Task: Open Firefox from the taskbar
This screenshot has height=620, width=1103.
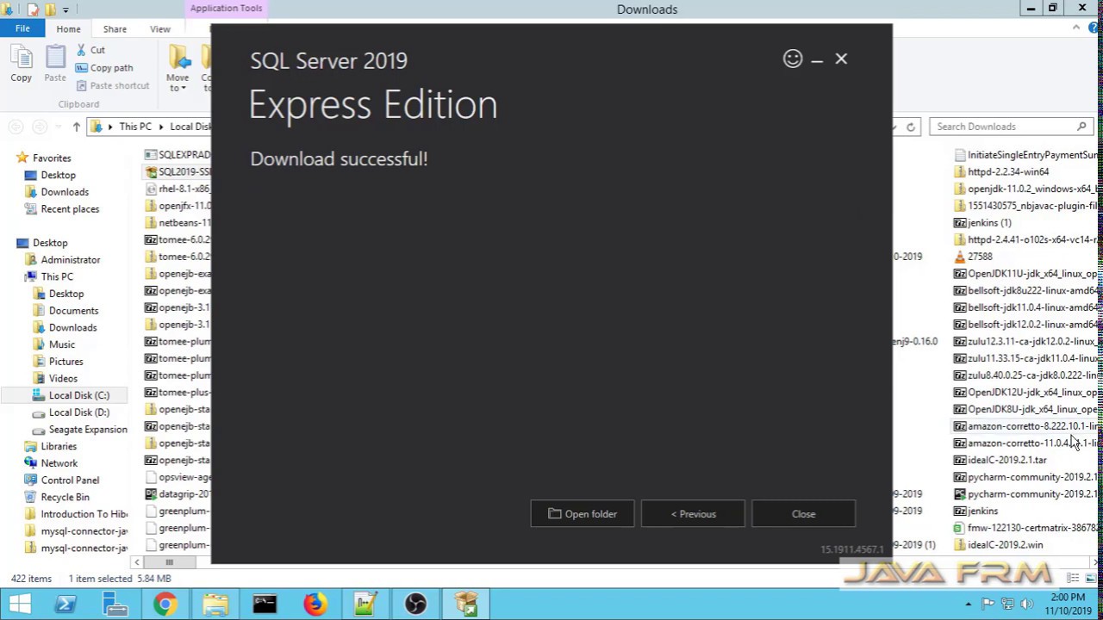Action: 315,604
